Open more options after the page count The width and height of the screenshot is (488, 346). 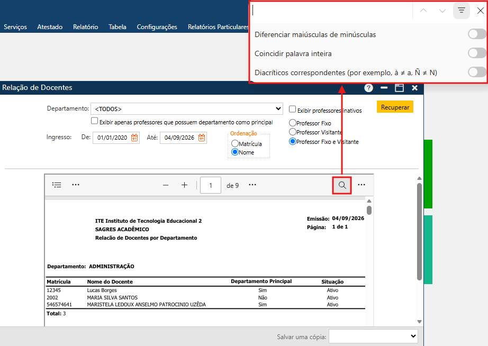pos(252,185)
